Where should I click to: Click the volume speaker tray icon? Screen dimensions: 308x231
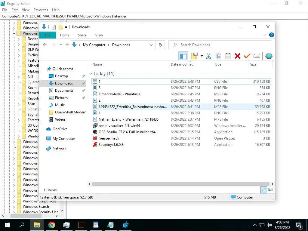[x=269, y=225]
